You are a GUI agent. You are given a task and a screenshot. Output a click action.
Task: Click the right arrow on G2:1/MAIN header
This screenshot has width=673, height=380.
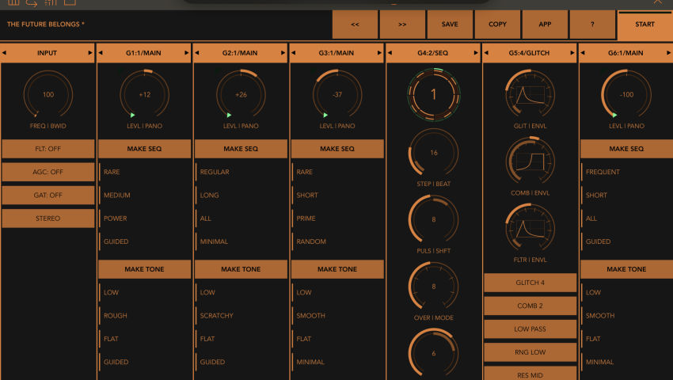[x=283, y=53]
